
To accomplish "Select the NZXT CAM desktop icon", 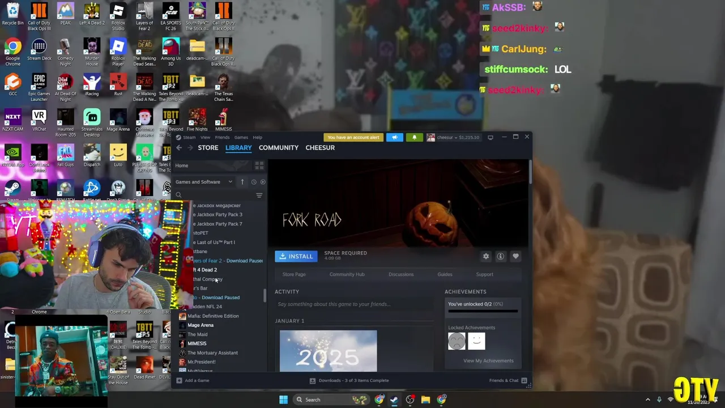I will [x=12, y=121].
